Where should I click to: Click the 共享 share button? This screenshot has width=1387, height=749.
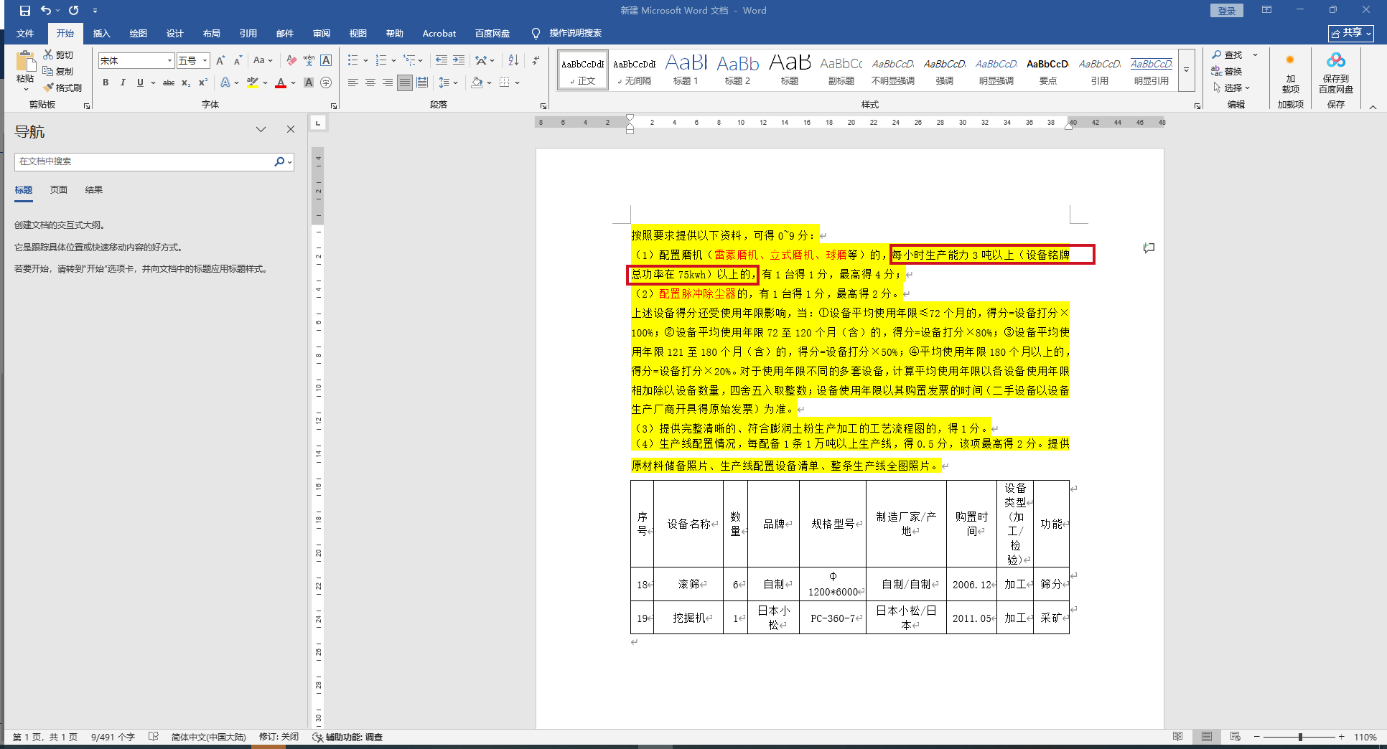pyautogui.click(x=1350, y=33)
